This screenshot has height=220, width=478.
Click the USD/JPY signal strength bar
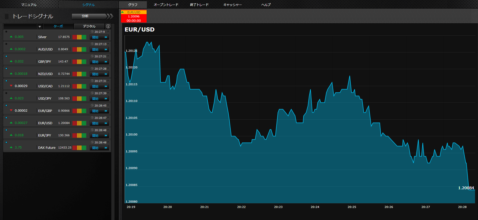tap(79, 99)
